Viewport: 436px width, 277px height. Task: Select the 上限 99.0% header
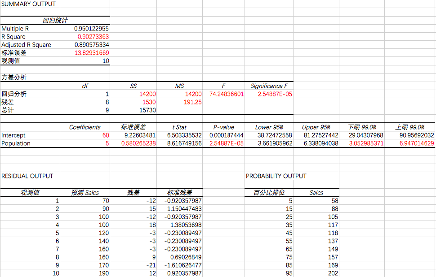[410, 127]
